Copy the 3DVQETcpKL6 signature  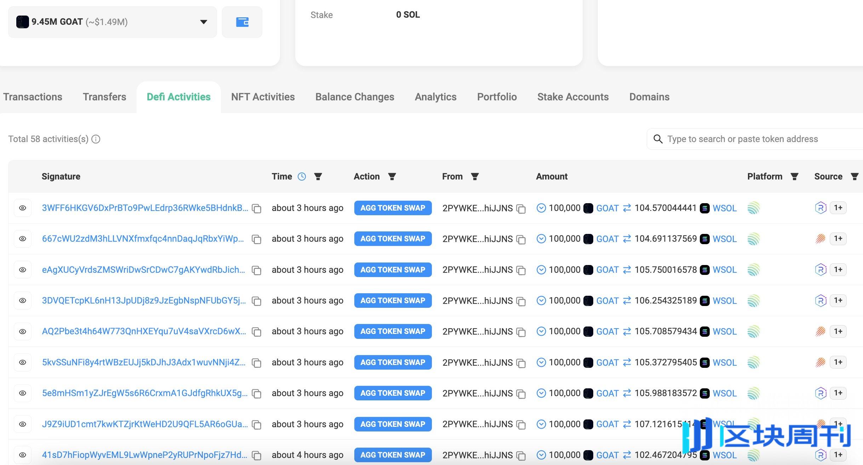tap(256, 301)
